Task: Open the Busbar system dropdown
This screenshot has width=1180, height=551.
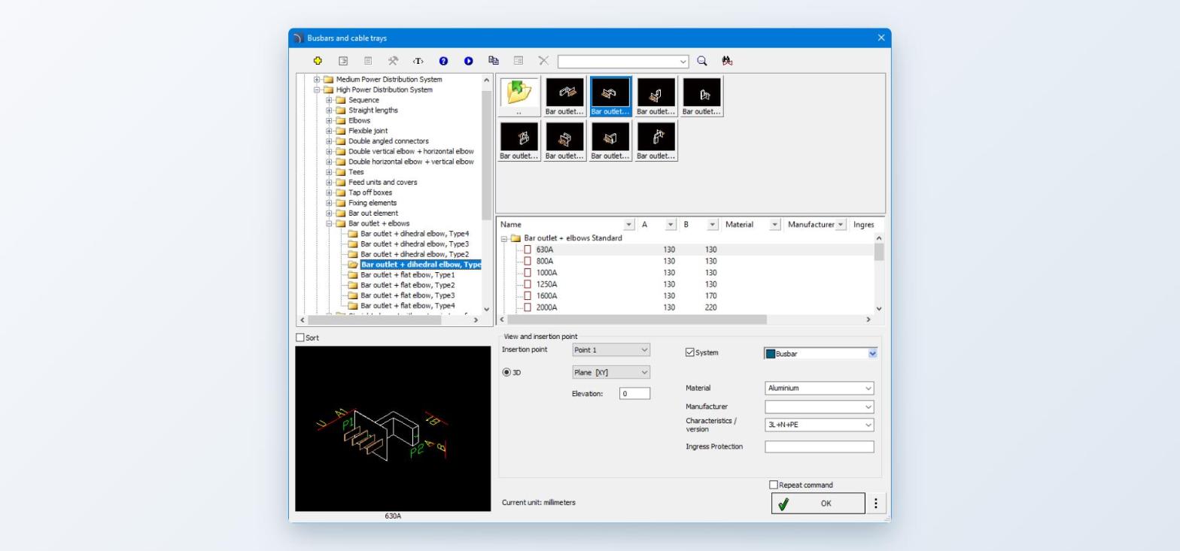Action: (821, 353)
